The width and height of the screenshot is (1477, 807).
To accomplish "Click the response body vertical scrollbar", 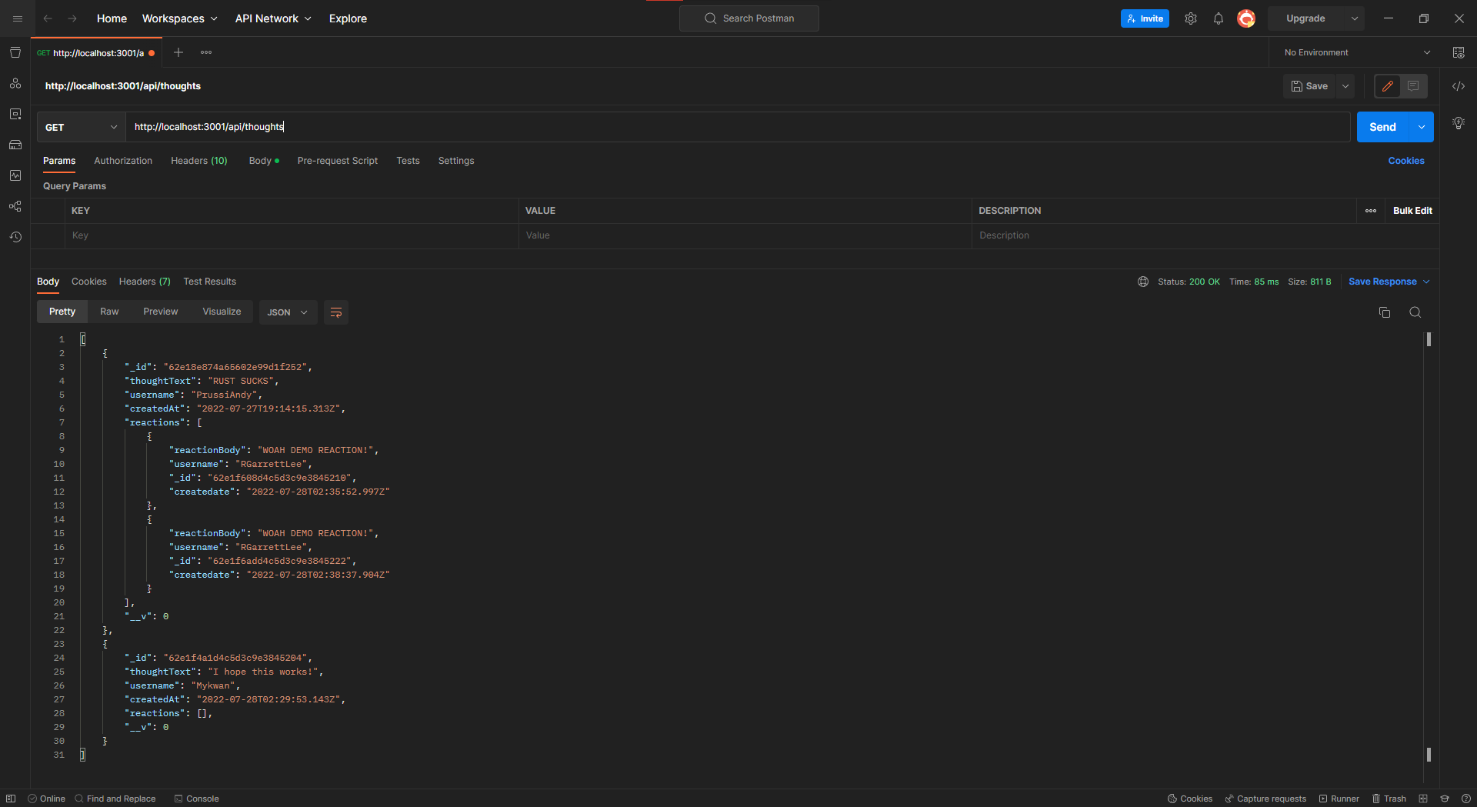I will point(1429,539).
